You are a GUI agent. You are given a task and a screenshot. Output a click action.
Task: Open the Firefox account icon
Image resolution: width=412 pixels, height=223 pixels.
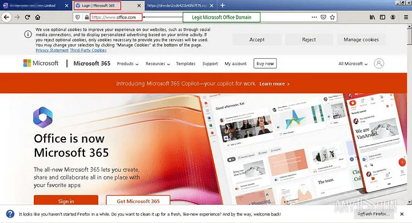pyautogui.click(x=393, y=17)
